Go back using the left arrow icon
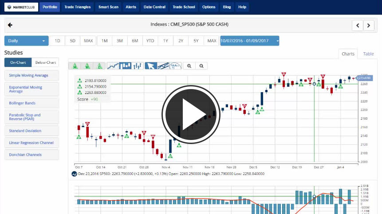This screenshot has width=382, height=214. coord(10,25)
